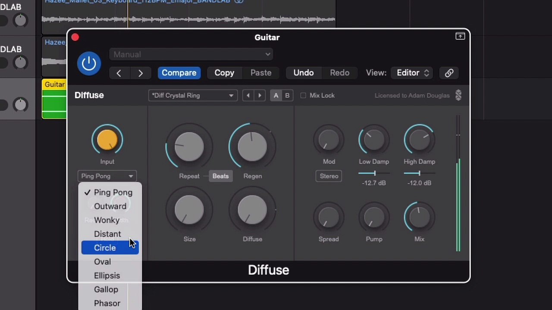Choose Ellipsis in the mode list

(110, 276)
